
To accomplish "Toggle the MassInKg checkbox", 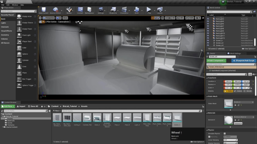I will (x=209, y=137).
